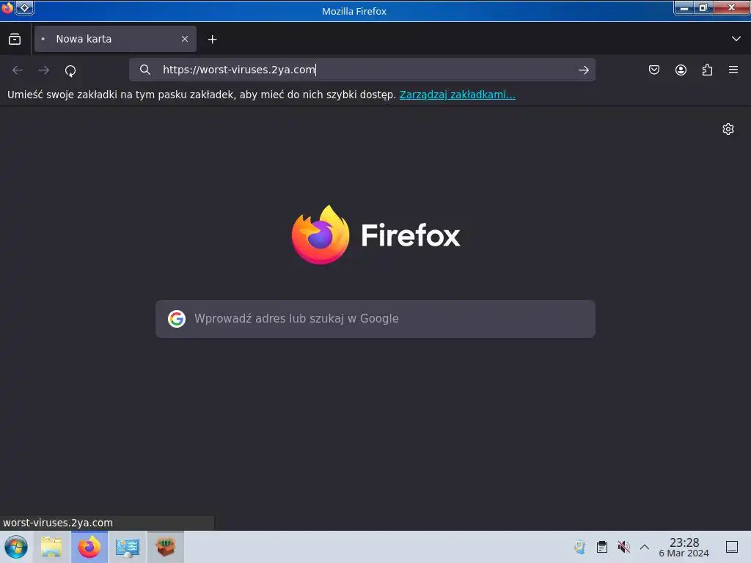
Task: Go back one page
Action: pos(18,70)
